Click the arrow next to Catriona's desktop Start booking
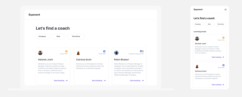Viewport: 242px width, 97px height. pyautogui.click(x=105, y=80)
